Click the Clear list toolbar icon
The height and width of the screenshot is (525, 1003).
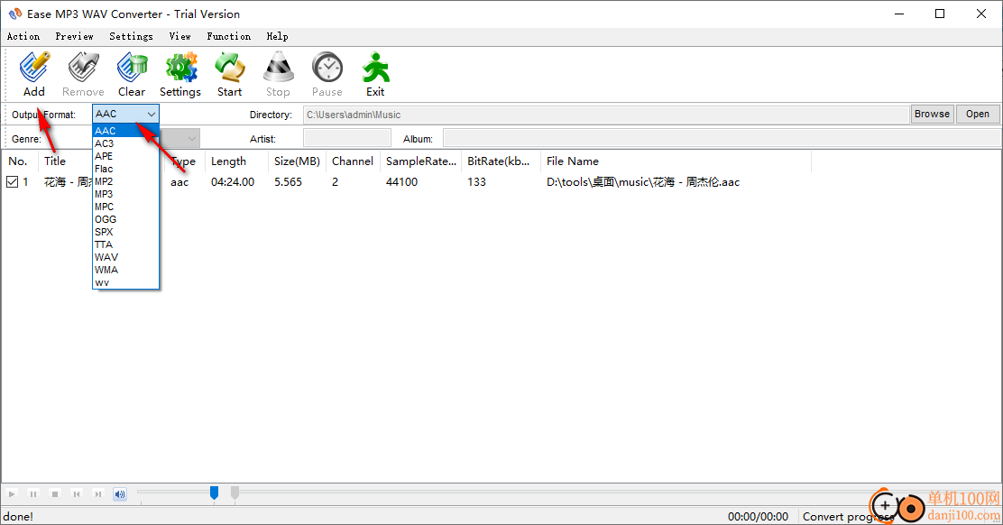pos(132,68)
